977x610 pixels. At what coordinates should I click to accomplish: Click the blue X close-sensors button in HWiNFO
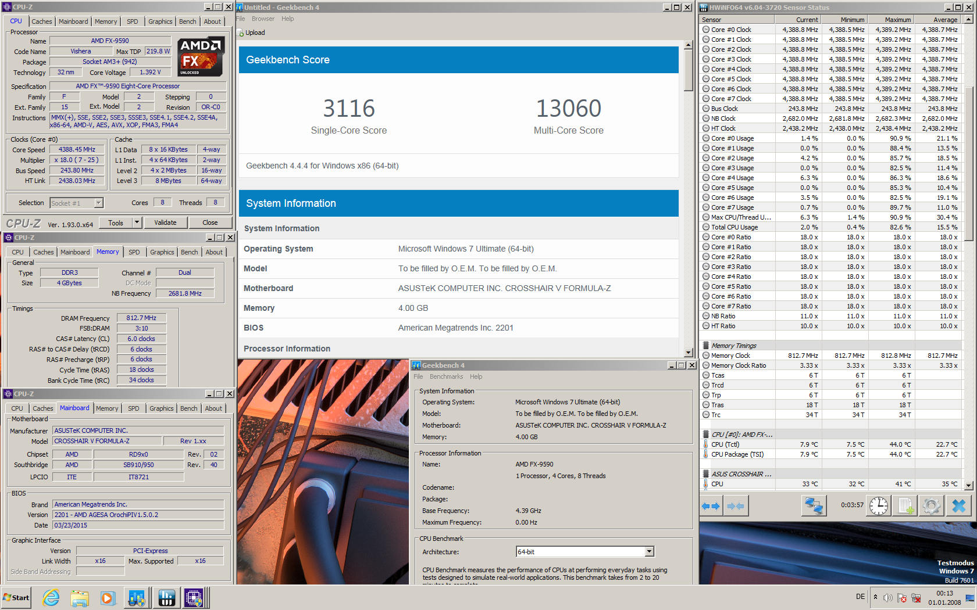coord(958,506)
